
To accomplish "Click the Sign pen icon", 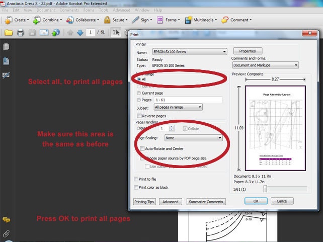I will pyautogui.click(x=135, y=20).
